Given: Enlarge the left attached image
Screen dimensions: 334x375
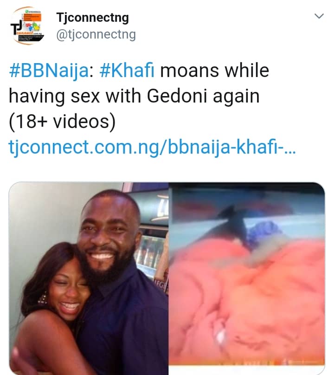Looking at the screenshot, I should point(88,278).
